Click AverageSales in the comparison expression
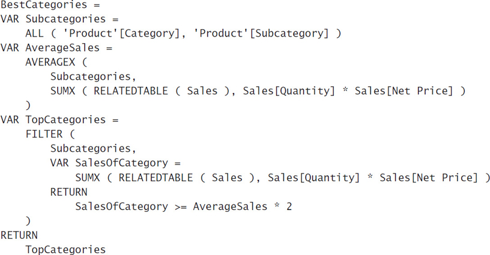The height and width of the screenshot is (255, 490). click(x=231, y=206)
